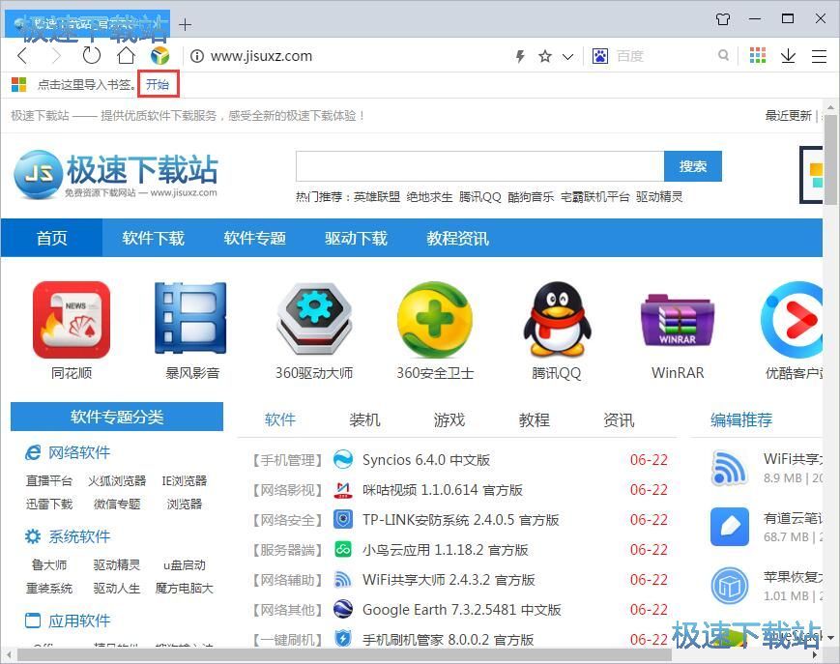Click the 极速下载站 JS logo
Image resolution: width=840 pixels, height=664 pixels.
[x=116, y=175]
